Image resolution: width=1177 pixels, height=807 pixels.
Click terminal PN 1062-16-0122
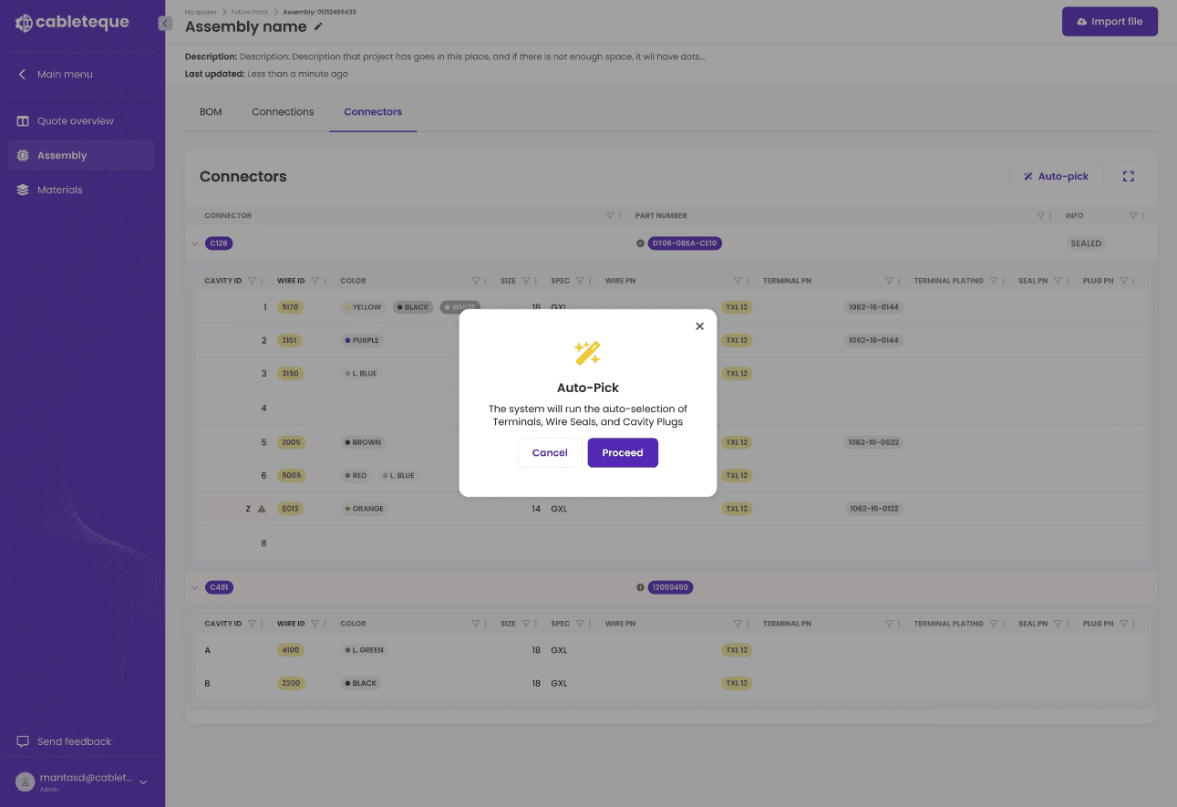point(873,509)
